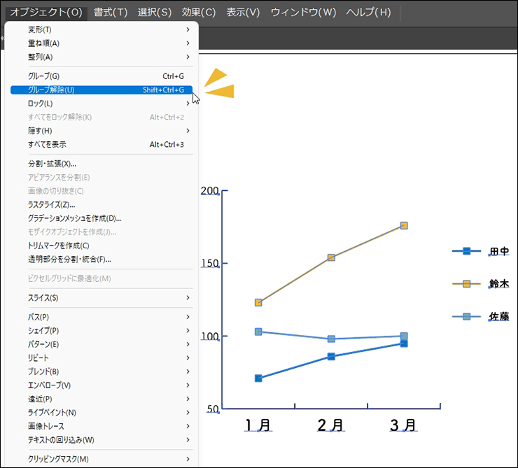The width and height of the screenshot is (518, 468).
Task: Select the 鈴木 data point at 2月
Action: click(331, 257)
